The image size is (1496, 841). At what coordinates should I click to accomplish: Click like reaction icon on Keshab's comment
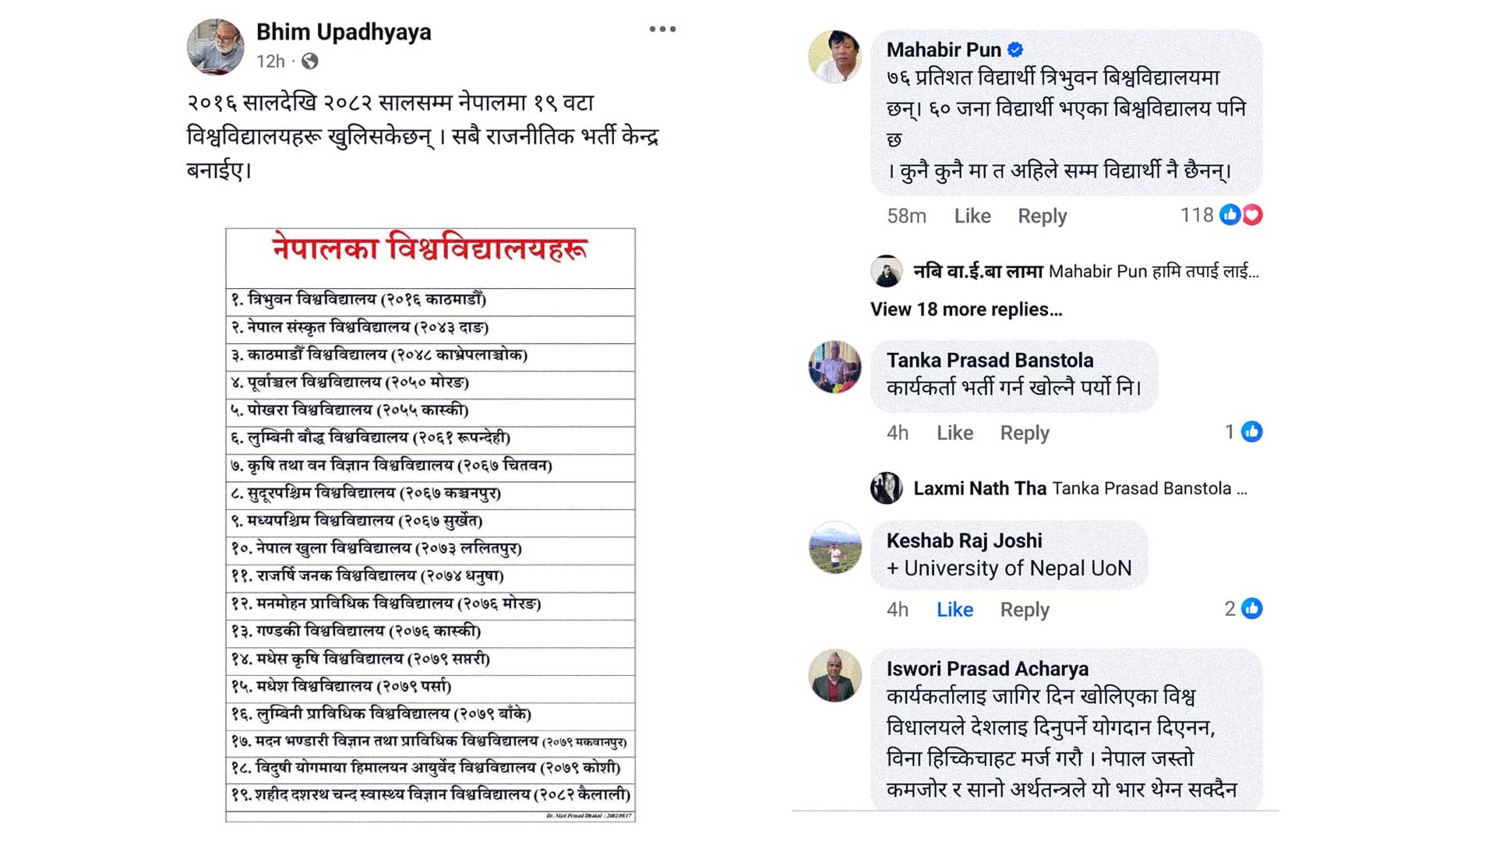(x=1251, y=608)
